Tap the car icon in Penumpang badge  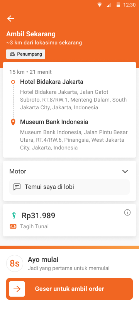click(12, 54)
